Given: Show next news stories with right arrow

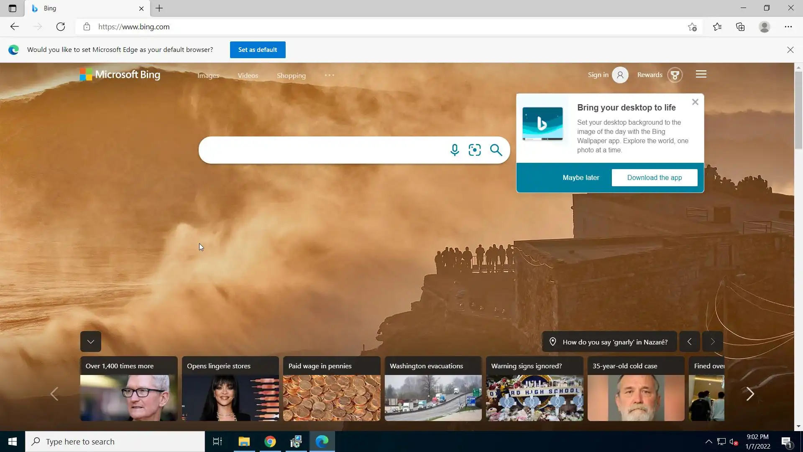Looking at the screenshot, I should [750, 394].
